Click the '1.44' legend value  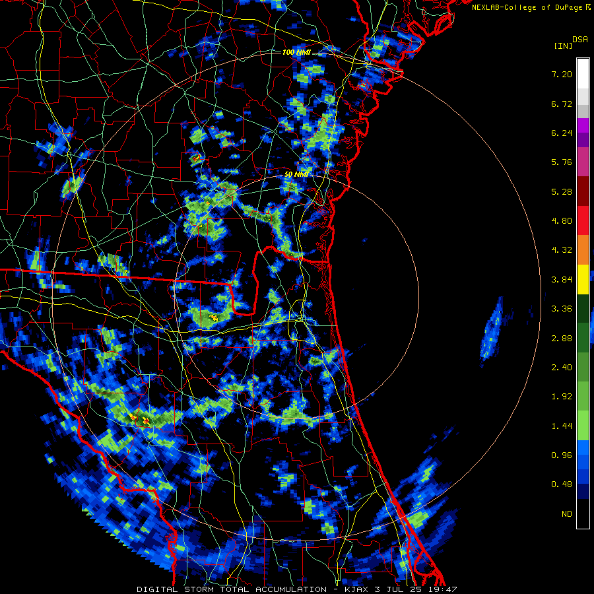tap(562, 426)
